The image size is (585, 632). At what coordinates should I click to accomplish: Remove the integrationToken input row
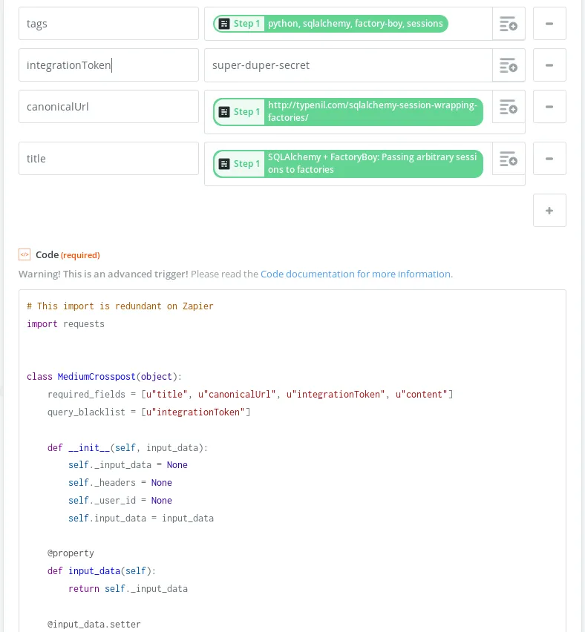pyautogui.click(x=549, y=65)
